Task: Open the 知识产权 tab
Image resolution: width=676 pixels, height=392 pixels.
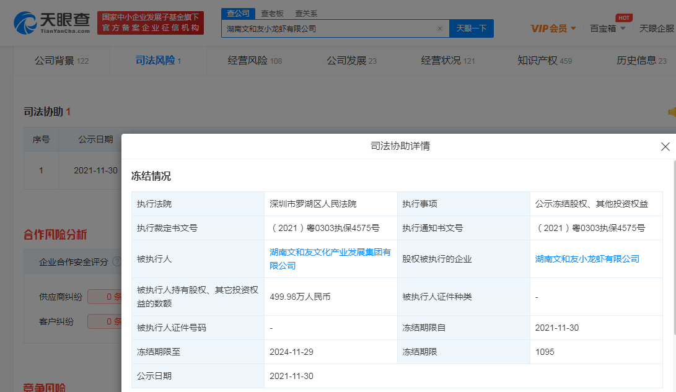Action: (545, 61)
